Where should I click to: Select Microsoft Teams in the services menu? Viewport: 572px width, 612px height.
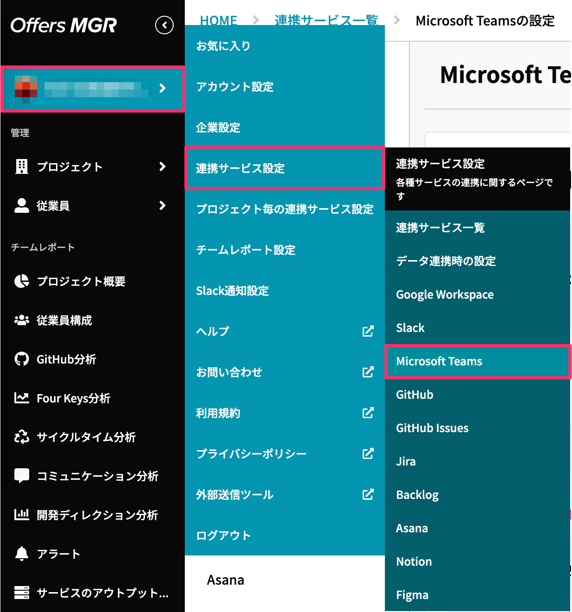point(439,362)
